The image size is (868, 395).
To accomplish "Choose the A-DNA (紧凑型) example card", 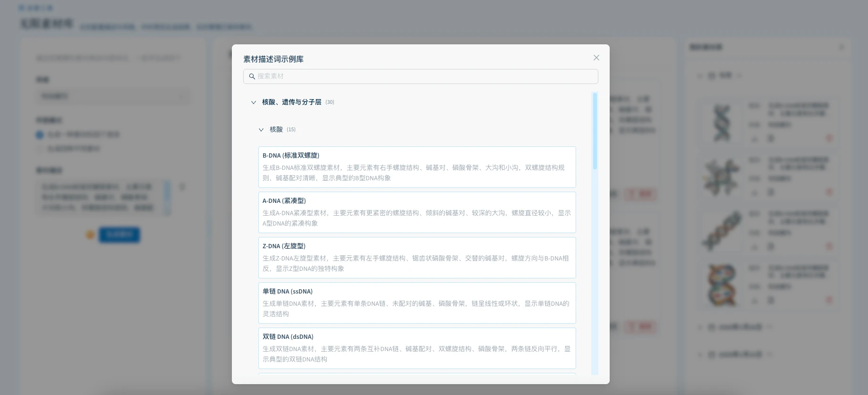I will (x=417, y=212).
